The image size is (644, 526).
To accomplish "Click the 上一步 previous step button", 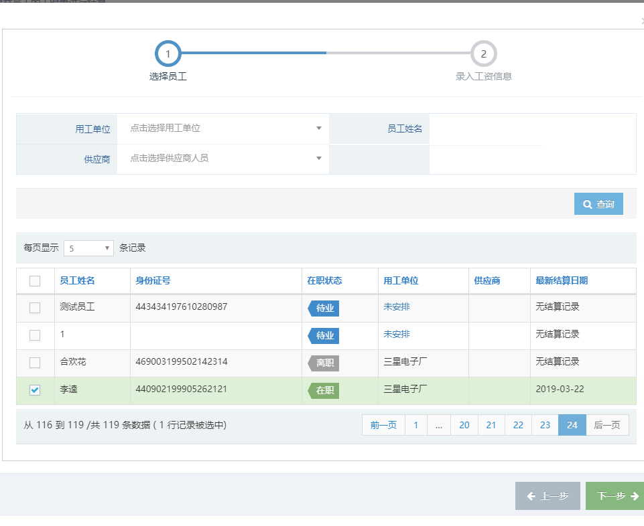I will [548, 496].
